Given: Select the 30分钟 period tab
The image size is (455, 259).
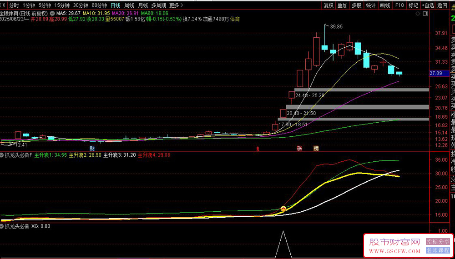Looking at the screenshot, I should (x=81, y=5).
